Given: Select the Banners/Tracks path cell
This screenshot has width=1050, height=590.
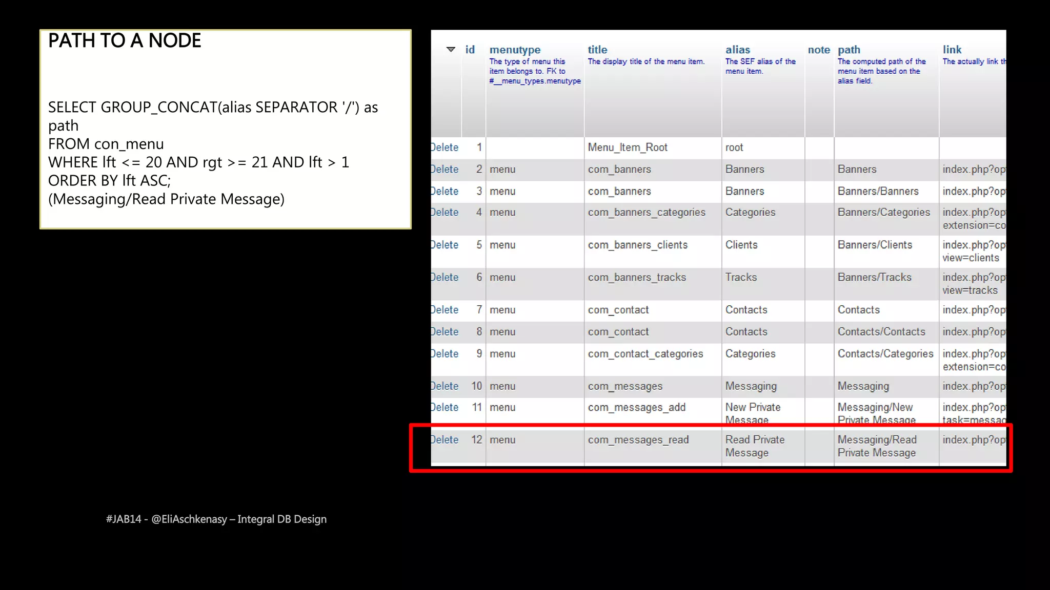Looking at the screenshot, I should [x=886, y=284].
